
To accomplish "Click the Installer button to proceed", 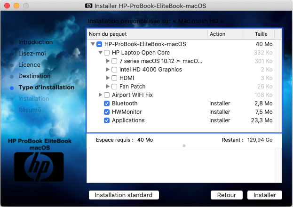I will (265, 195).
